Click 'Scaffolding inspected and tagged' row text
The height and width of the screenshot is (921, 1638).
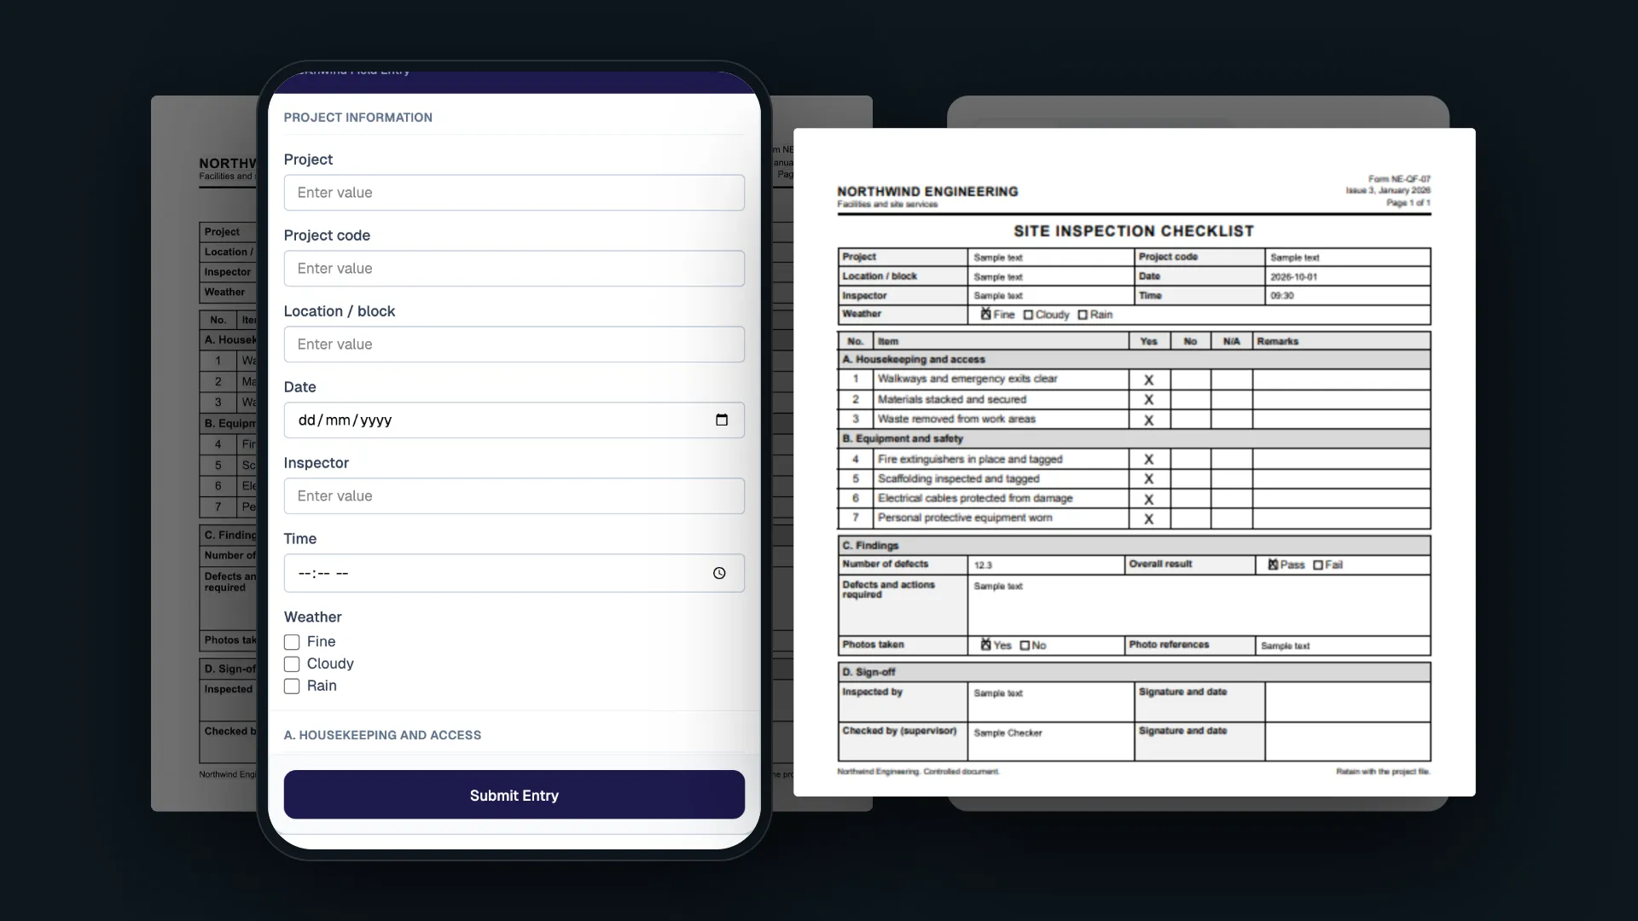pos(958,478)
